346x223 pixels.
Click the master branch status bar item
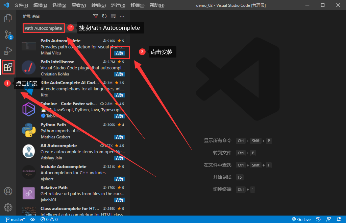point(15,220)
